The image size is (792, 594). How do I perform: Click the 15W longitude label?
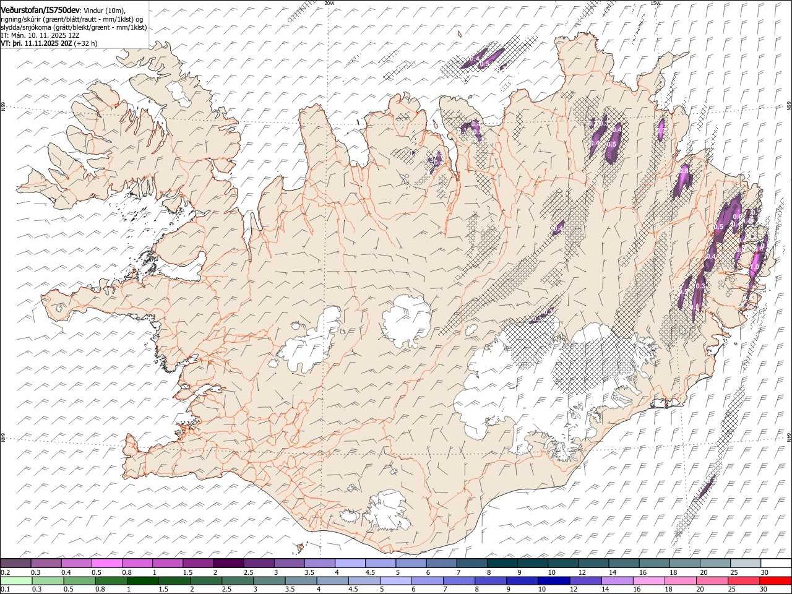655,3
